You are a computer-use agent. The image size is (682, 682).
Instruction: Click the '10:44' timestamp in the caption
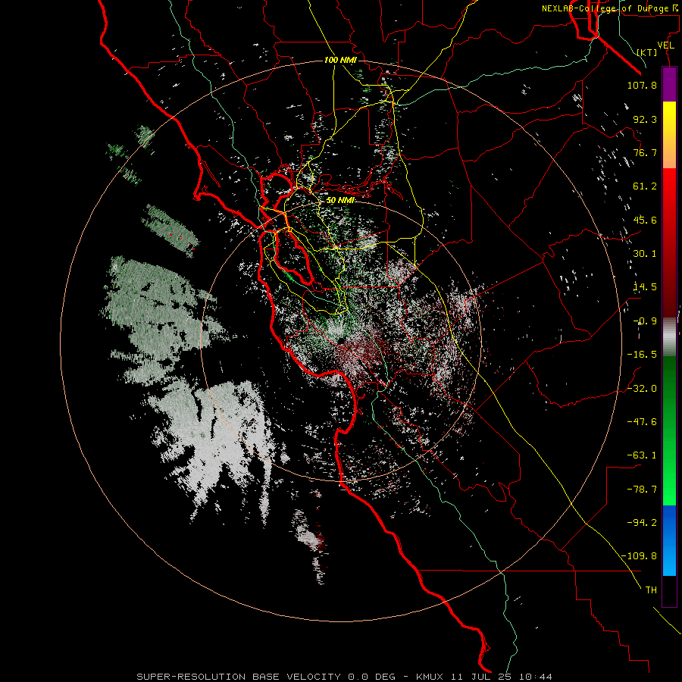(536, 677)
